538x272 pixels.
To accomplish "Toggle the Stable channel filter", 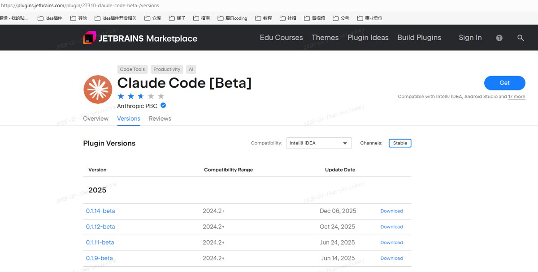I will (400, 143).
